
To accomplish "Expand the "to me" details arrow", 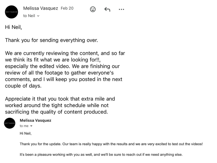I will (31, 126).
